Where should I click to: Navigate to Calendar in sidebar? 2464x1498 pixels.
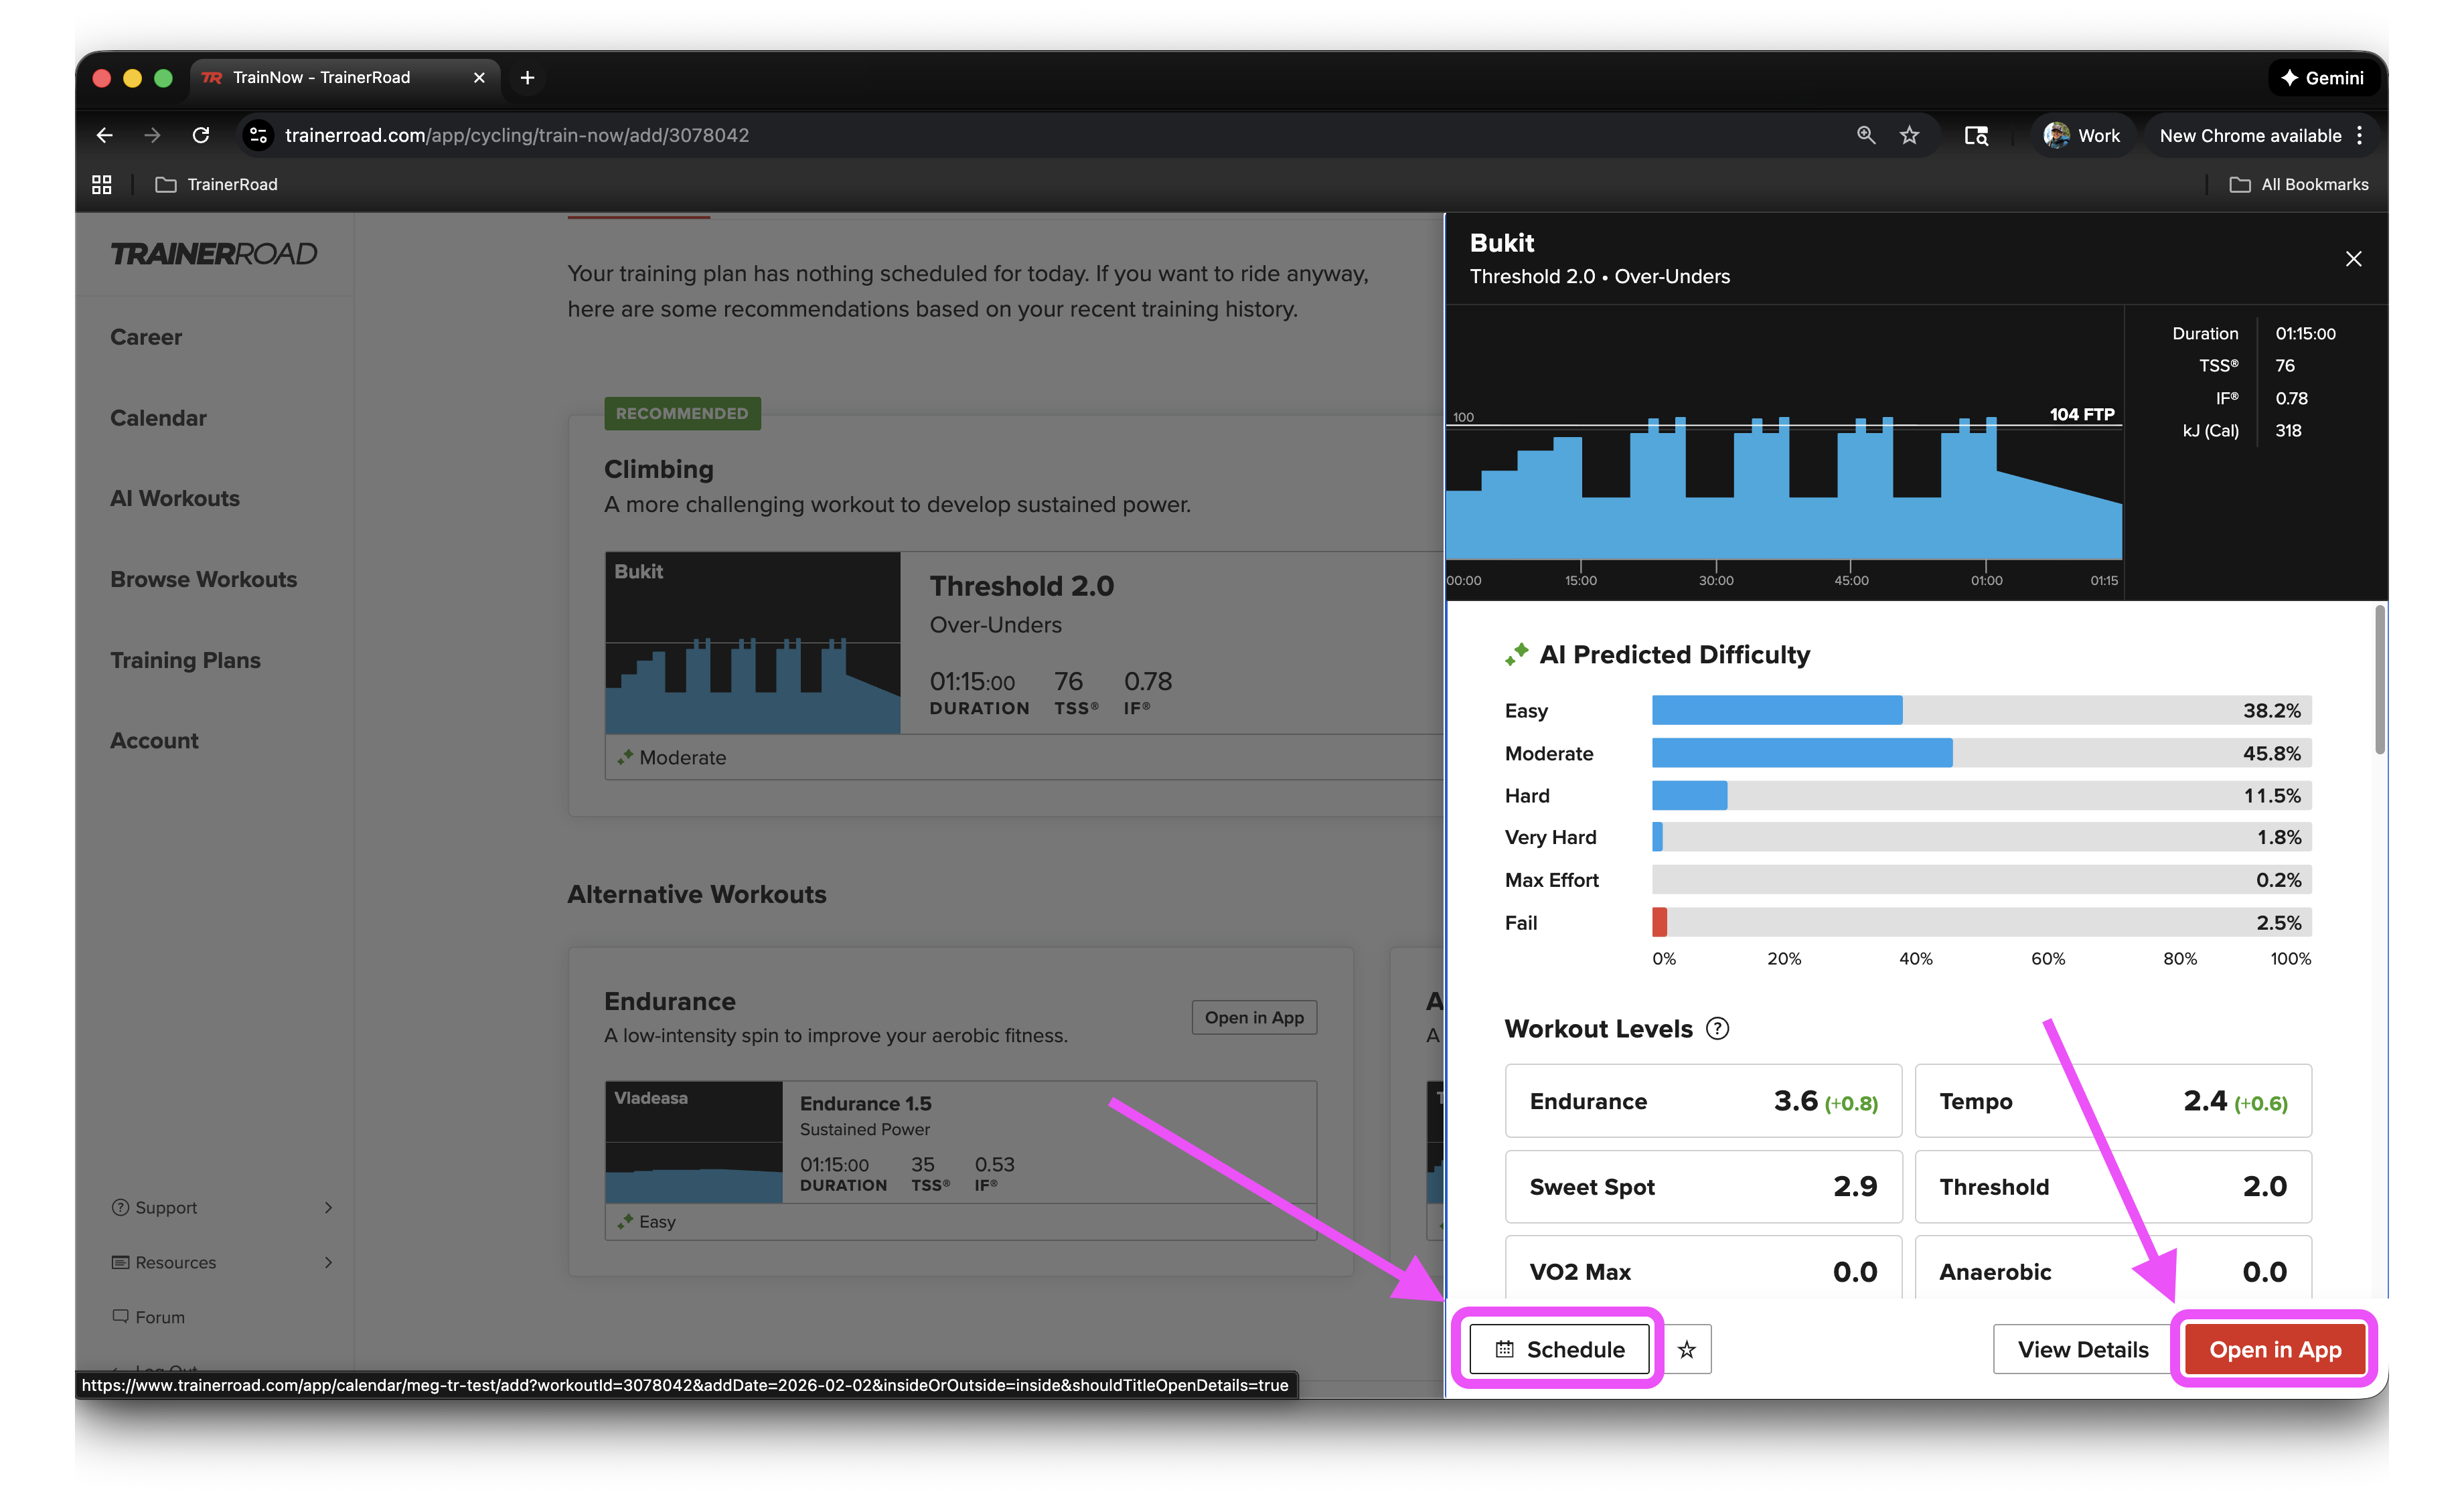coord(158,418)
